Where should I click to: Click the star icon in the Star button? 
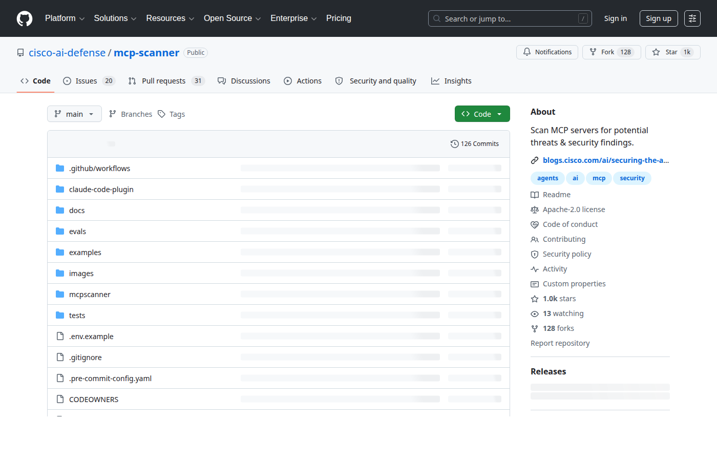[656, 52]
